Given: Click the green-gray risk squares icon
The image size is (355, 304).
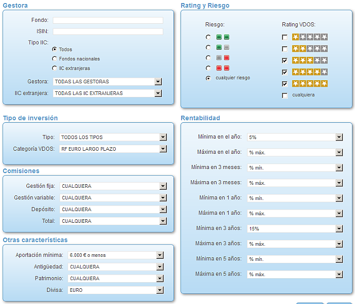Looking at the screenshot, I should [223, 47].
